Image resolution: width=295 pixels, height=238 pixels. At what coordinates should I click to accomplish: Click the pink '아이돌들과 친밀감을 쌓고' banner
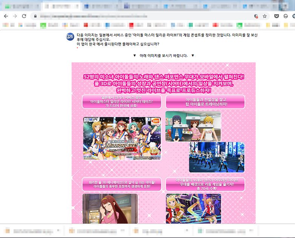coord(205,101)
